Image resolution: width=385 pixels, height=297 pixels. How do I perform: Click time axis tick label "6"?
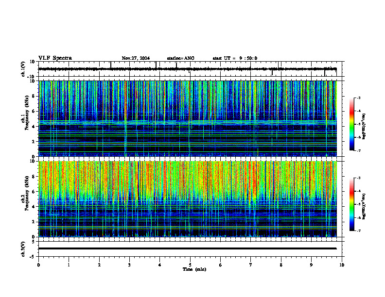[221, 265]
